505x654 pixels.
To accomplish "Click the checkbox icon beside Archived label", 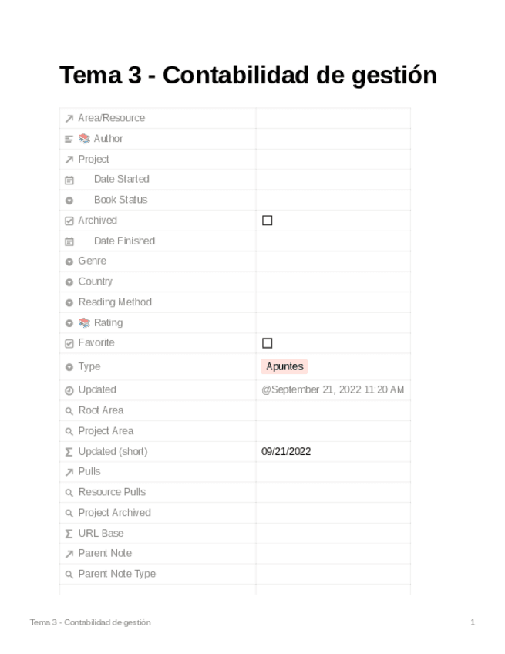I will coord(69,221).
